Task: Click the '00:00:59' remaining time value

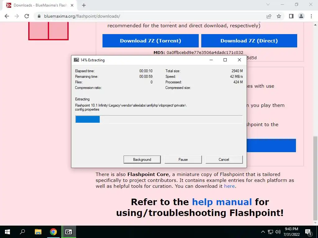Action: click(146, 77)
